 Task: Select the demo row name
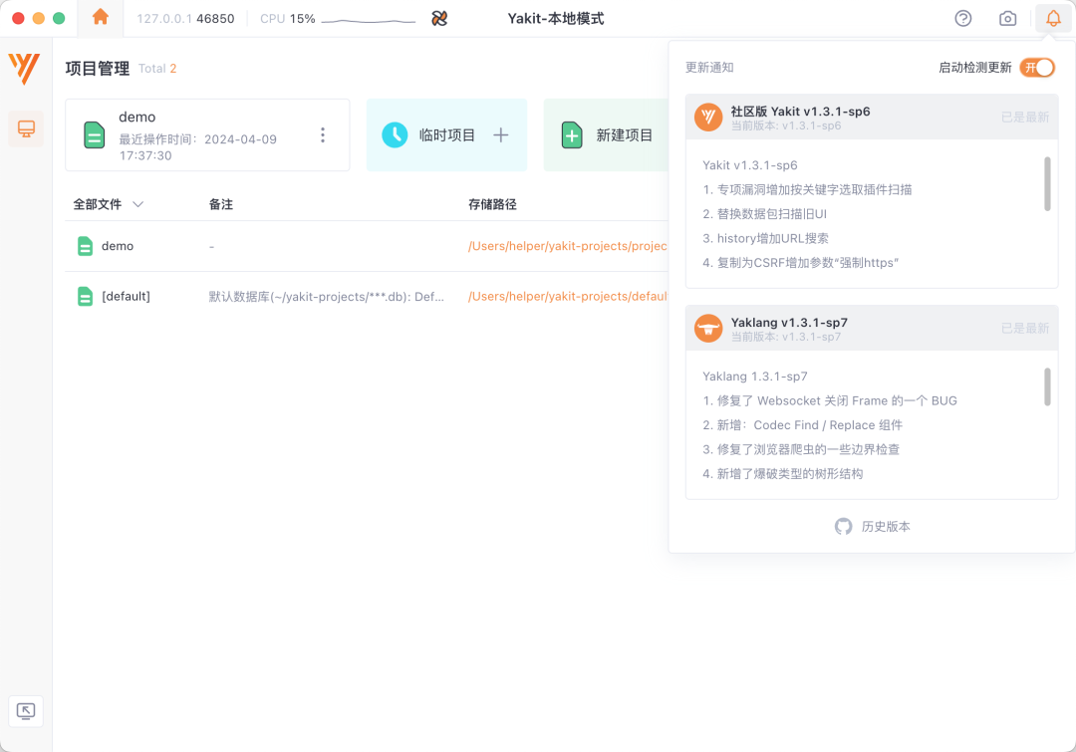click(x=118, y=246)
